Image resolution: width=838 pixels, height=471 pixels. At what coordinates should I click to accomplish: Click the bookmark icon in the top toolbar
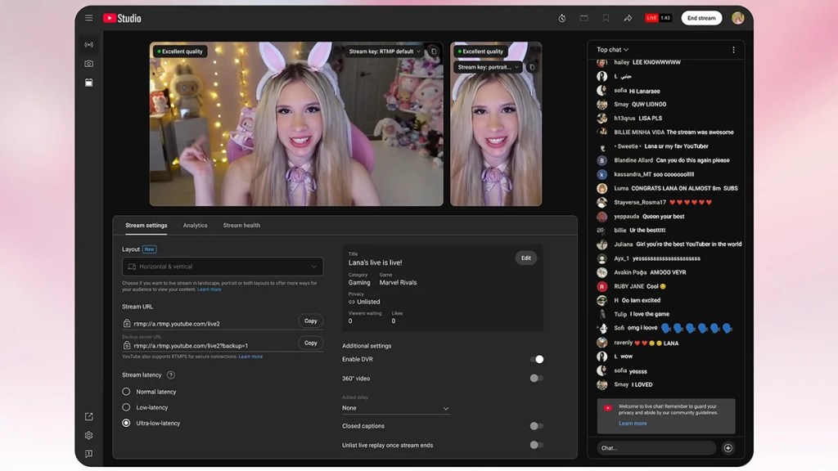(606, 17)
